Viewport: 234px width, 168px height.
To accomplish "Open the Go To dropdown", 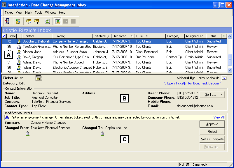I will [x=212, y=95].
